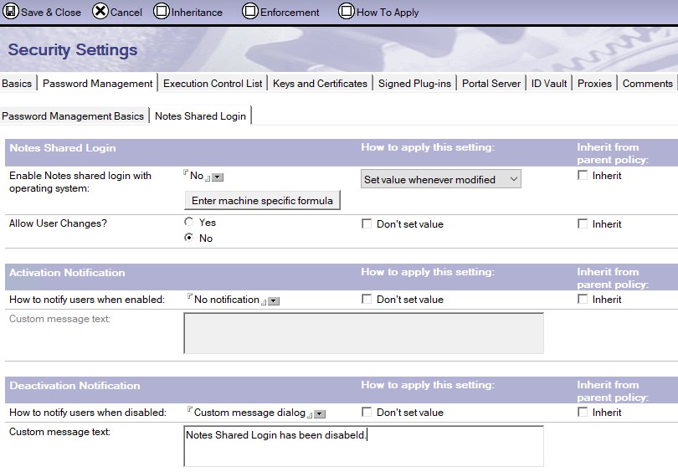The image size is (678, 472).
Task: Select Yes for Allow User Changes
Action: tap(188, 222)
